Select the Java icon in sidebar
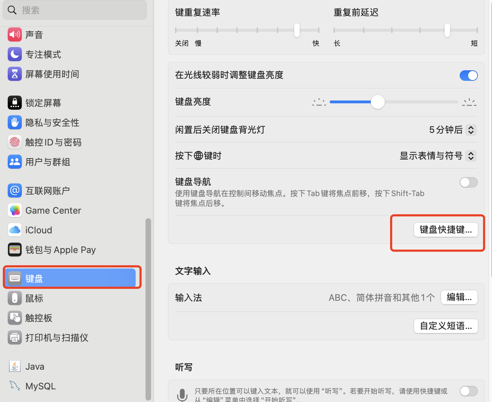Viewport: 492px width, 402px height. [15, 366]
